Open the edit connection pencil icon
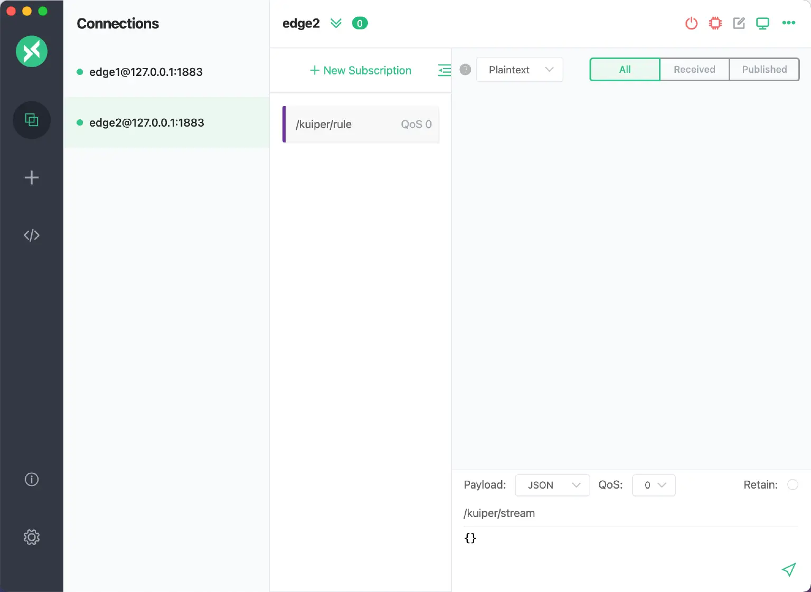This screenshot has height=592, width=811. click(x=739, y=23)
